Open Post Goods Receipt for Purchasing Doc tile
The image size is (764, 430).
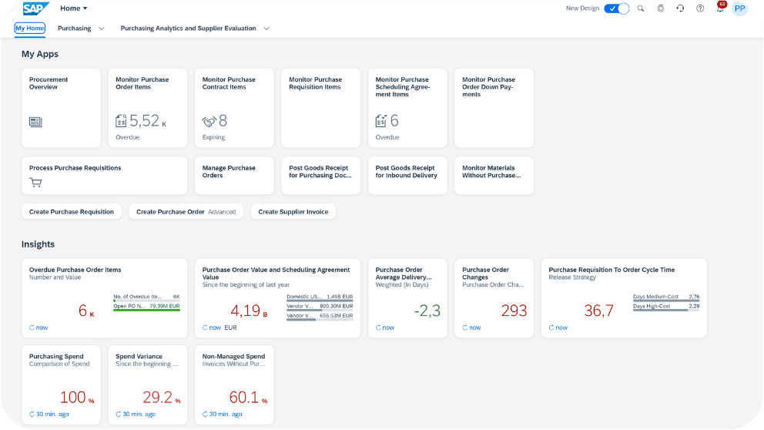[x=321, y=176]
